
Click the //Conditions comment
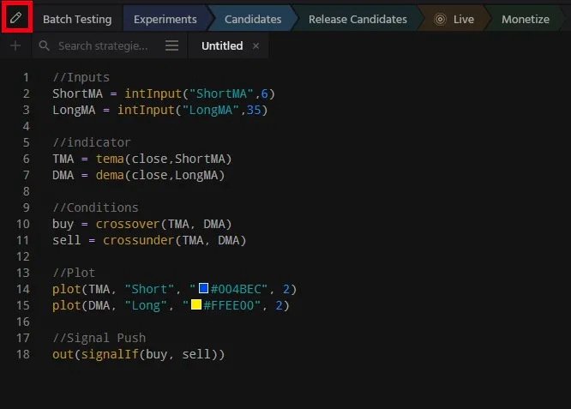tap(95, 208)
